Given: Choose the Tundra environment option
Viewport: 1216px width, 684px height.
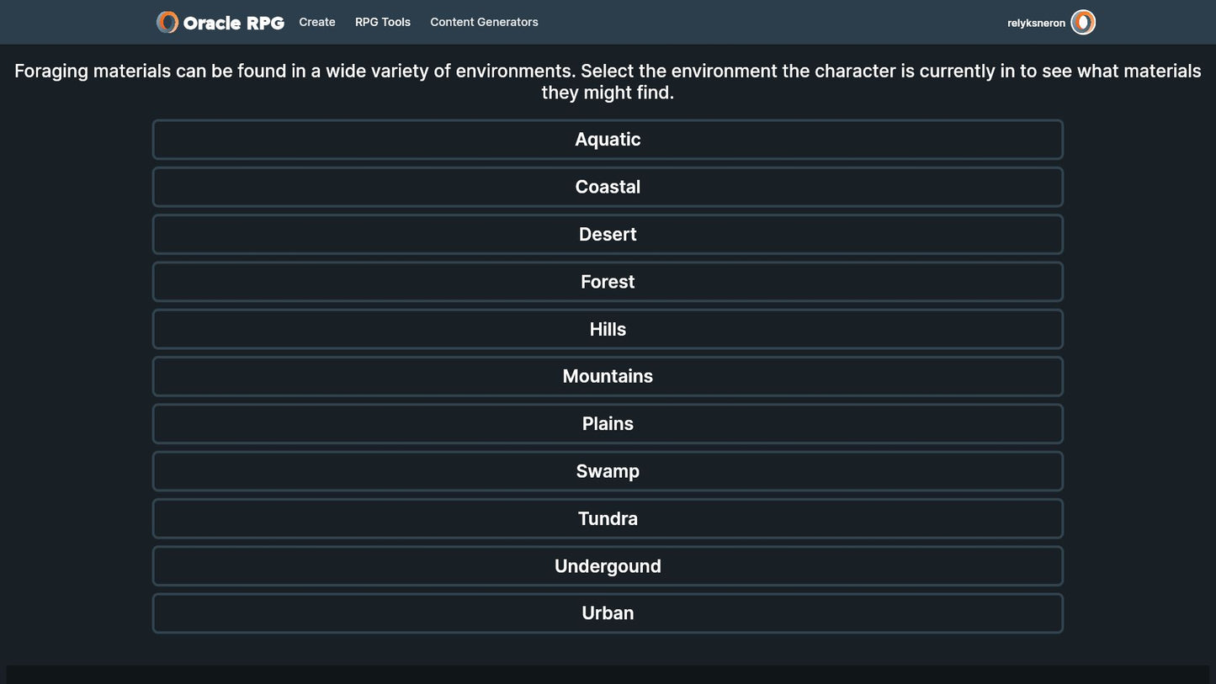Looking at the screenshot, I should 608,518.
